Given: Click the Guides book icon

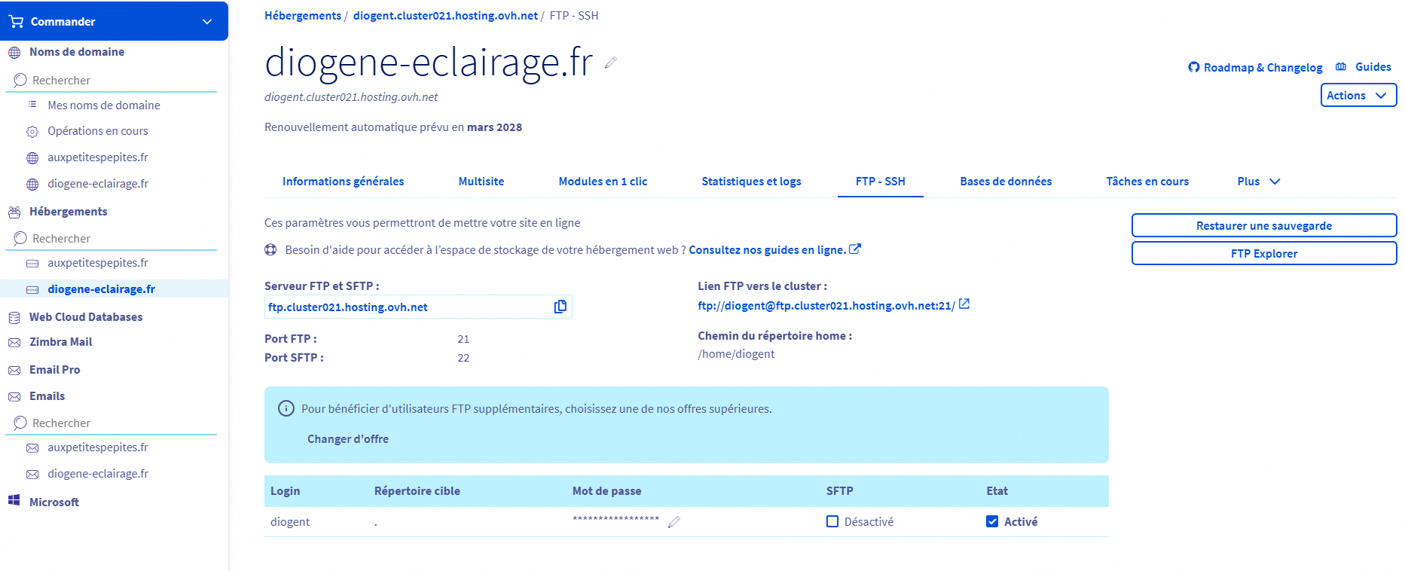Looking at the screenshot, I should pyautogui.click(x=1341, y=67).
